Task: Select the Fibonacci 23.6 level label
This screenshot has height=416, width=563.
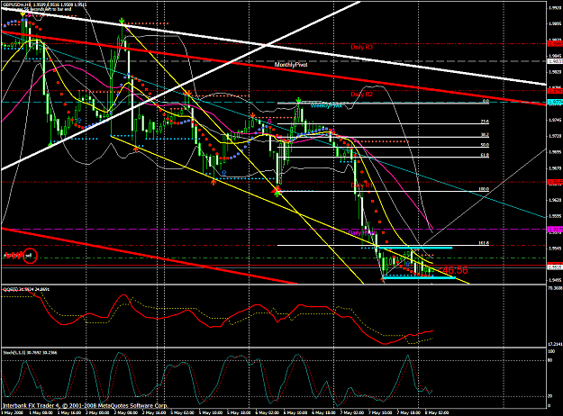Action: click(485, 122)
